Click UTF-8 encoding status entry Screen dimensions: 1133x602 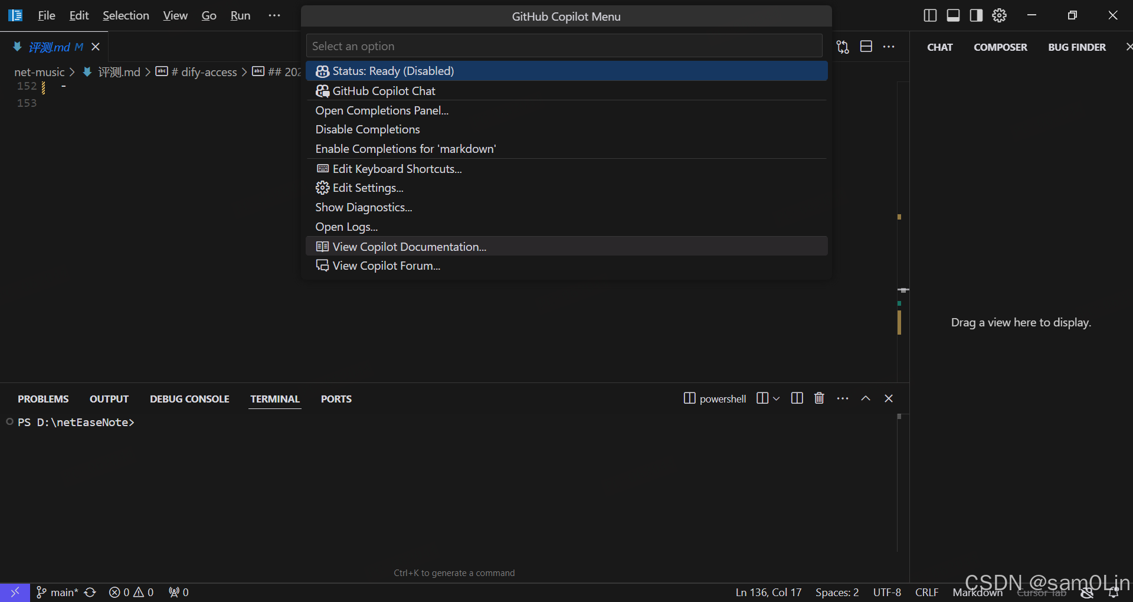(x=887, y=592)
